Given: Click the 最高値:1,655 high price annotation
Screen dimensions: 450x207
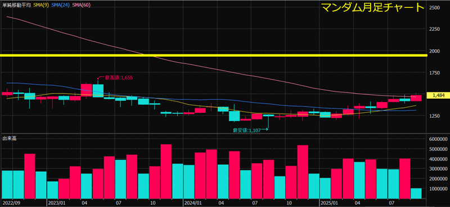Looking at the screenshot, I should [x=119, y=77].
